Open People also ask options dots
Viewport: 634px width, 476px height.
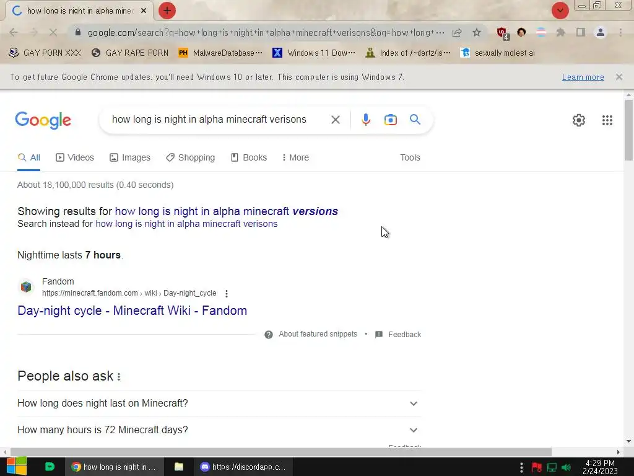(119, 377)
